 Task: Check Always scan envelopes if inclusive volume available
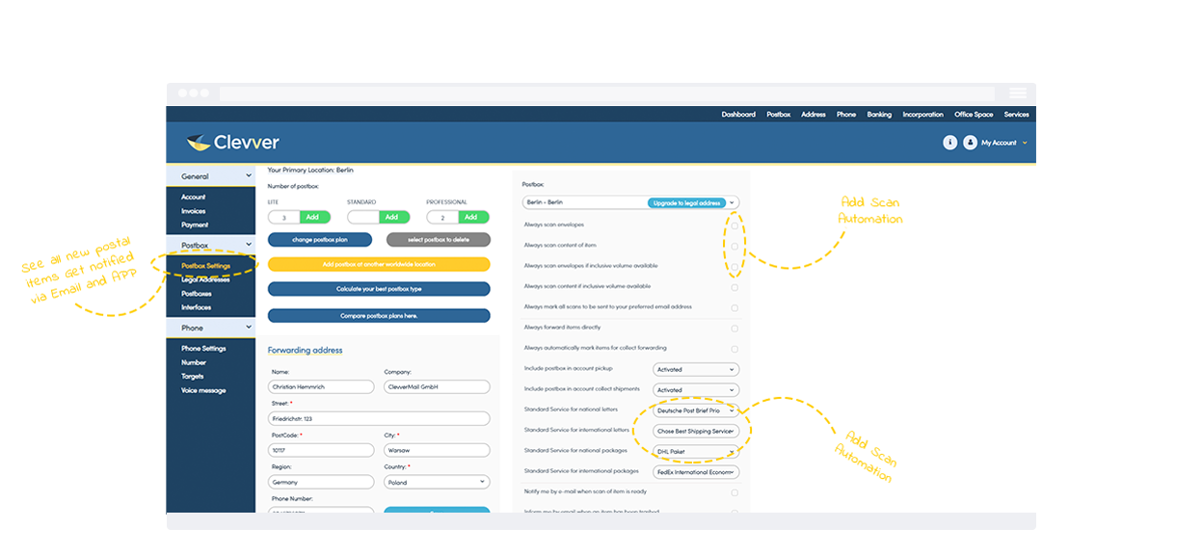(735, 266)
